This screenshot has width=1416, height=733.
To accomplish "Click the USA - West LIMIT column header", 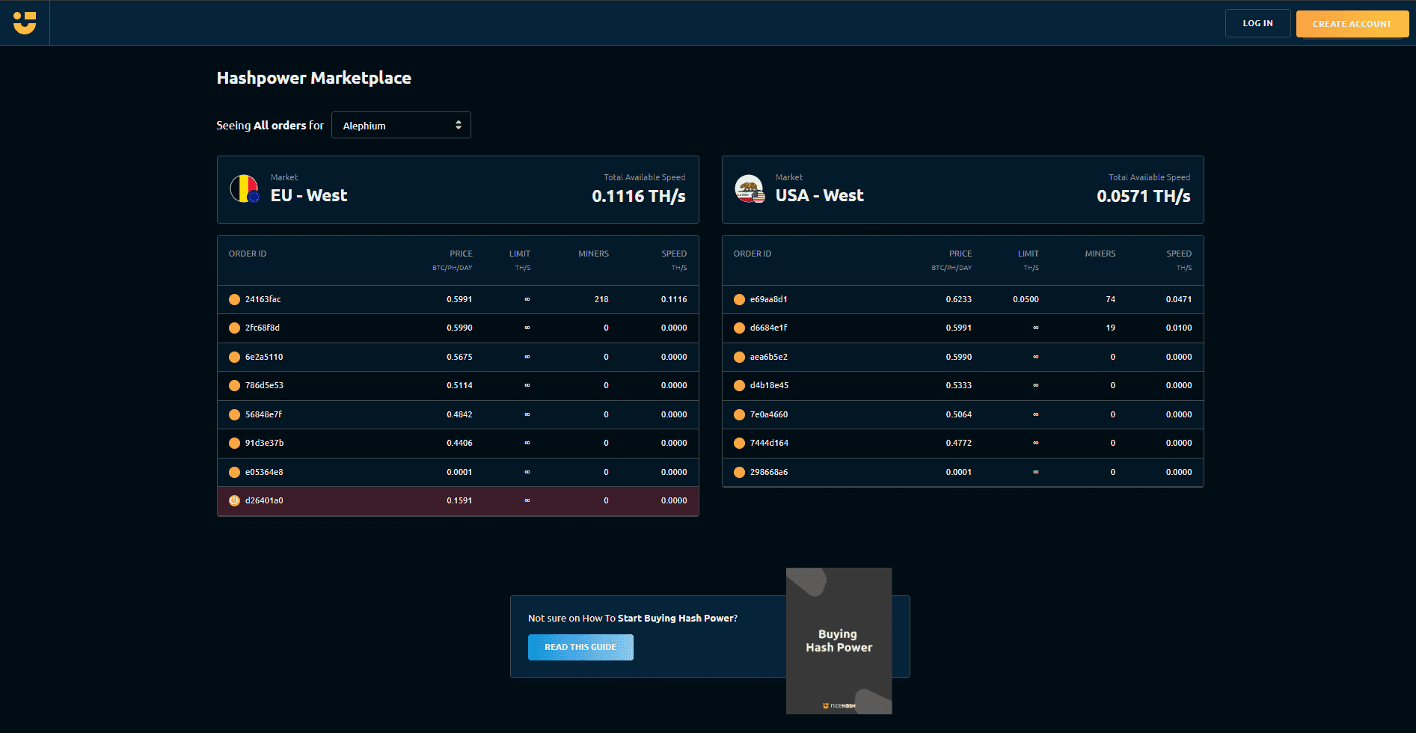I will pos(1028,254).
